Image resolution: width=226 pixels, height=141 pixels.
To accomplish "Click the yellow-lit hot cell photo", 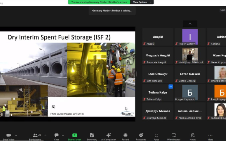I will pos(87,70).
